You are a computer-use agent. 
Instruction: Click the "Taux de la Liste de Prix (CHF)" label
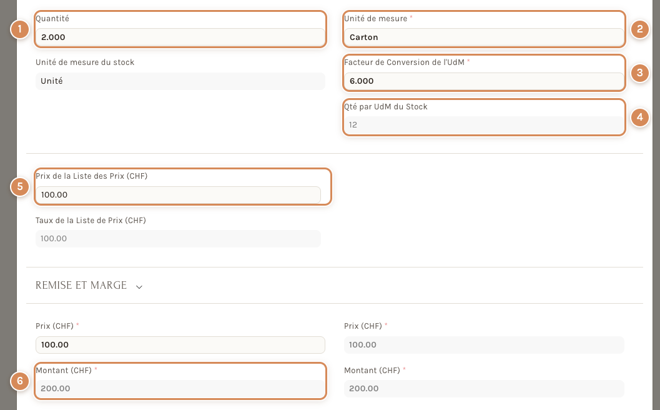pyautogui.click(x=91, y=221)
